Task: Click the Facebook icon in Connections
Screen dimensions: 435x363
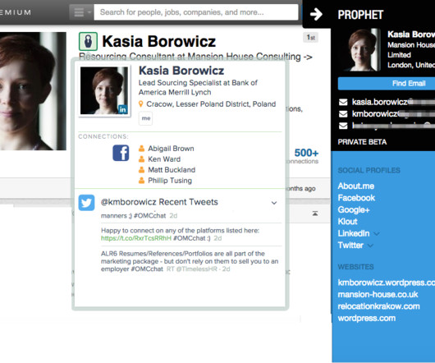Action: tap(121, 153)
